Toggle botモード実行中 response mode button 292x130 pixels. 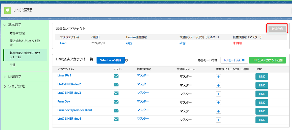pyautogui.click(x=234, y=60)
